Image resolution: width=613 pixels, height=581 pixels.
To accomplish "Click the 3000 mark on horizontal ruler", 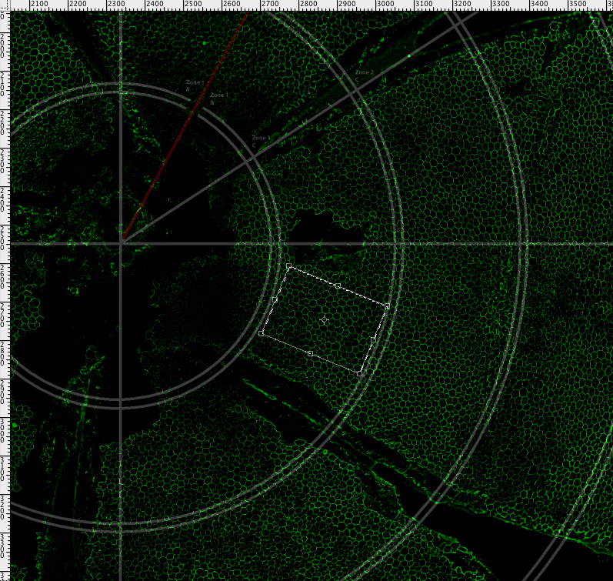I will 385,5.
